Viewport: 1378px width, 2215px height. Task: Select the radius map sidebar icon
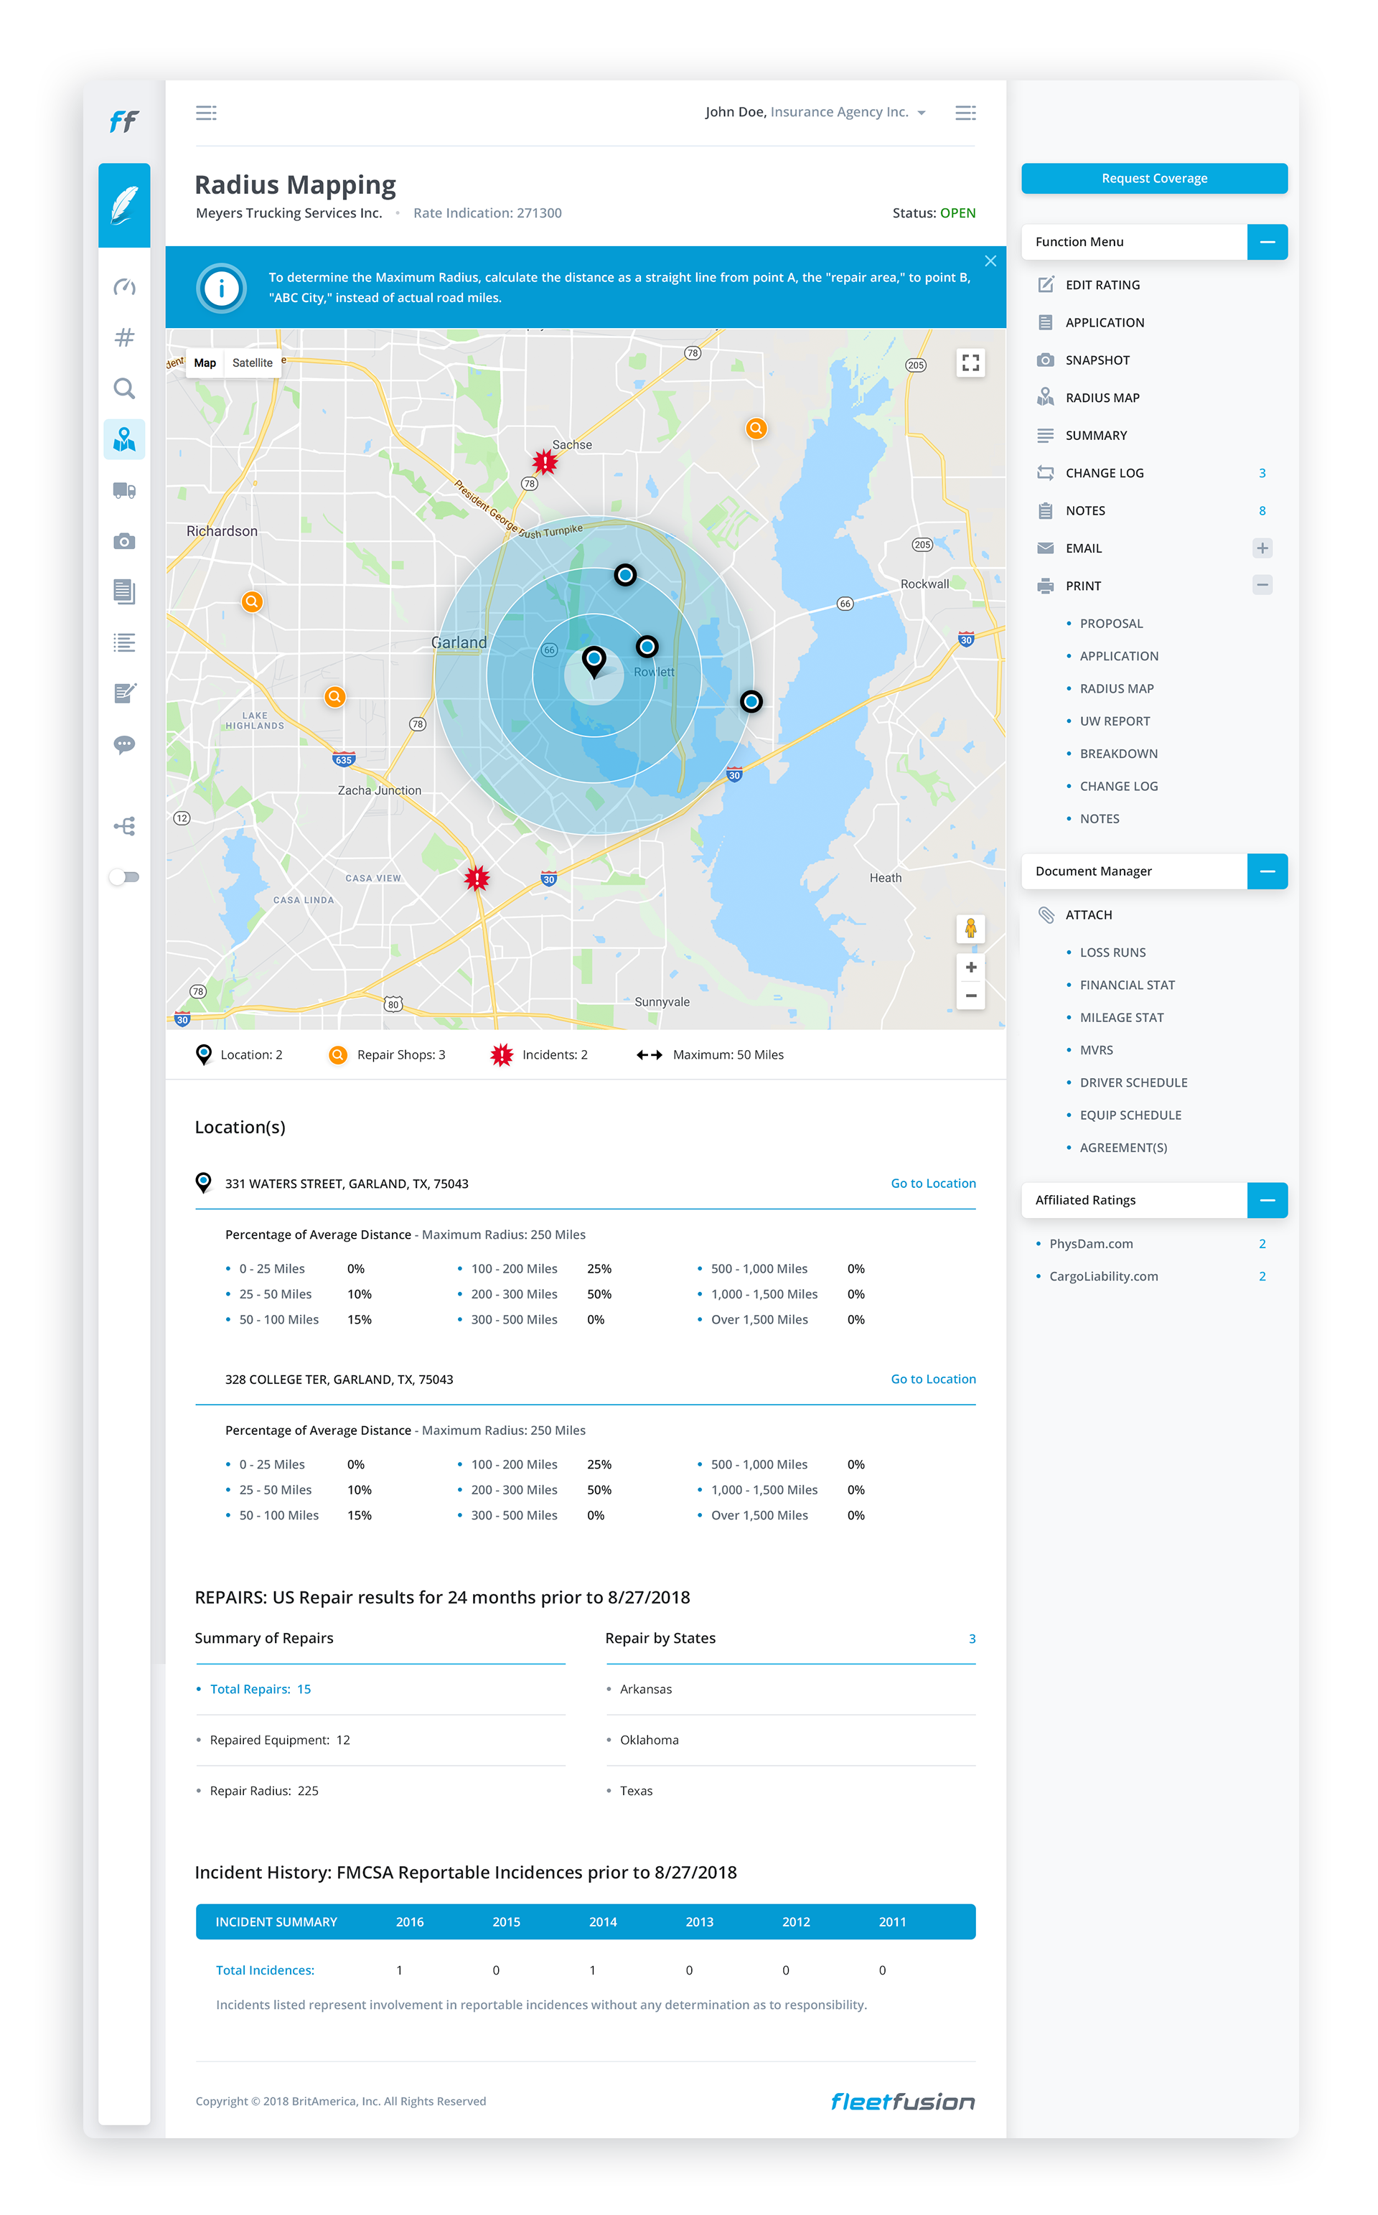click(x=124, y=440)
